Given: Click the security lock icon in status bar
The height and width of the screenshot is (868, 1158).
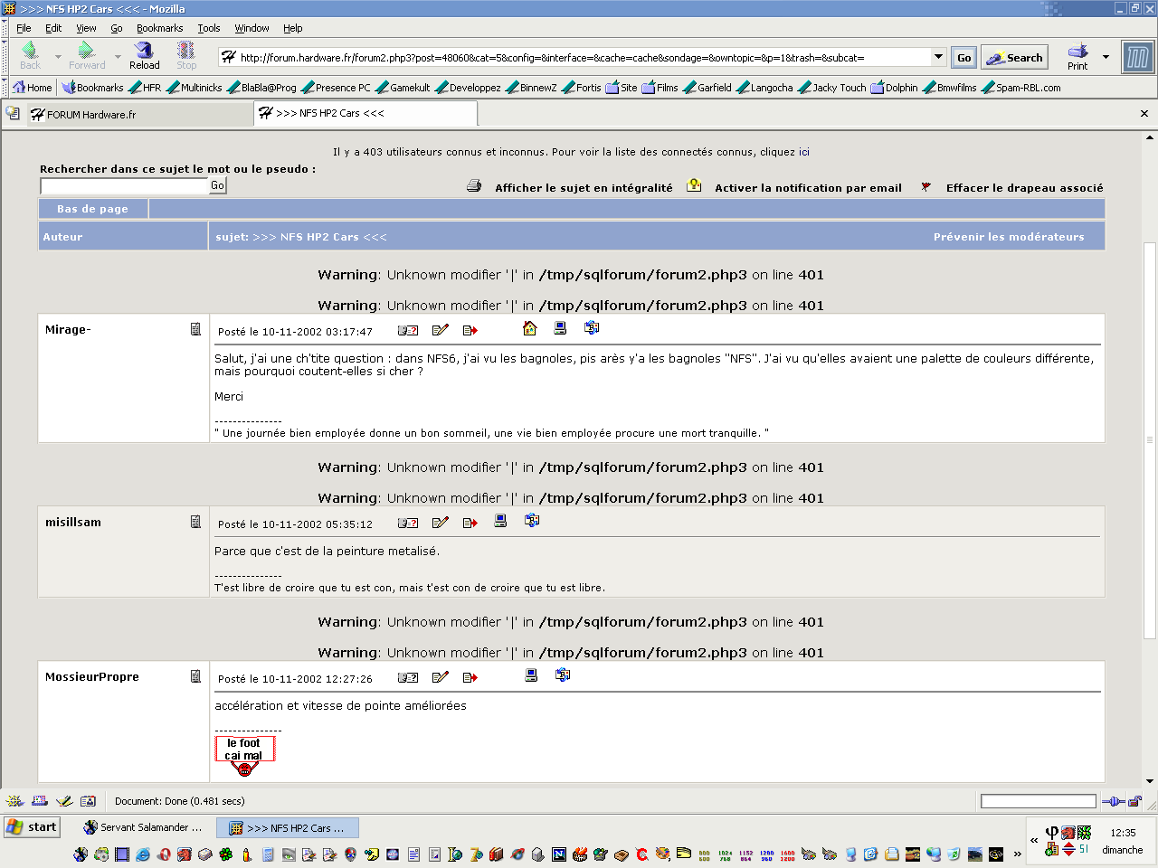Looking at the screenshot, I should (x=1134, y=801).
